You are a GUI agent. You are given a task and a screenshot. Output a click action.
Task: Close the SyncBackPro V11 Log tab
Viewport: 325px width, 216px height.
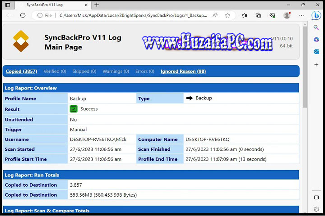pos(86,5)
